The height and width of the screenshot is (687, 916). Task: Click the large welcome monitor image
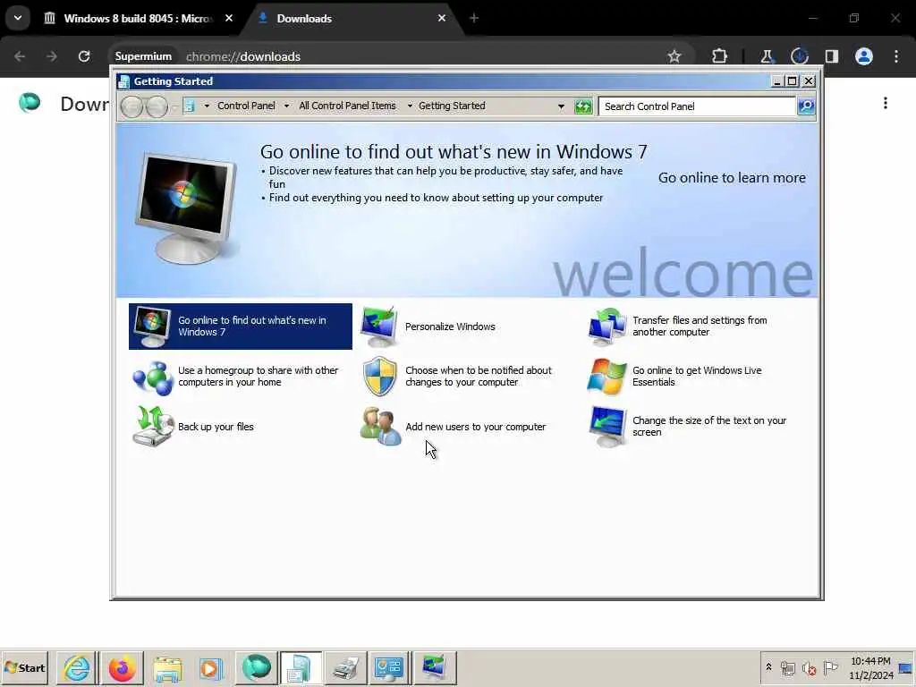tap(186, 208)
